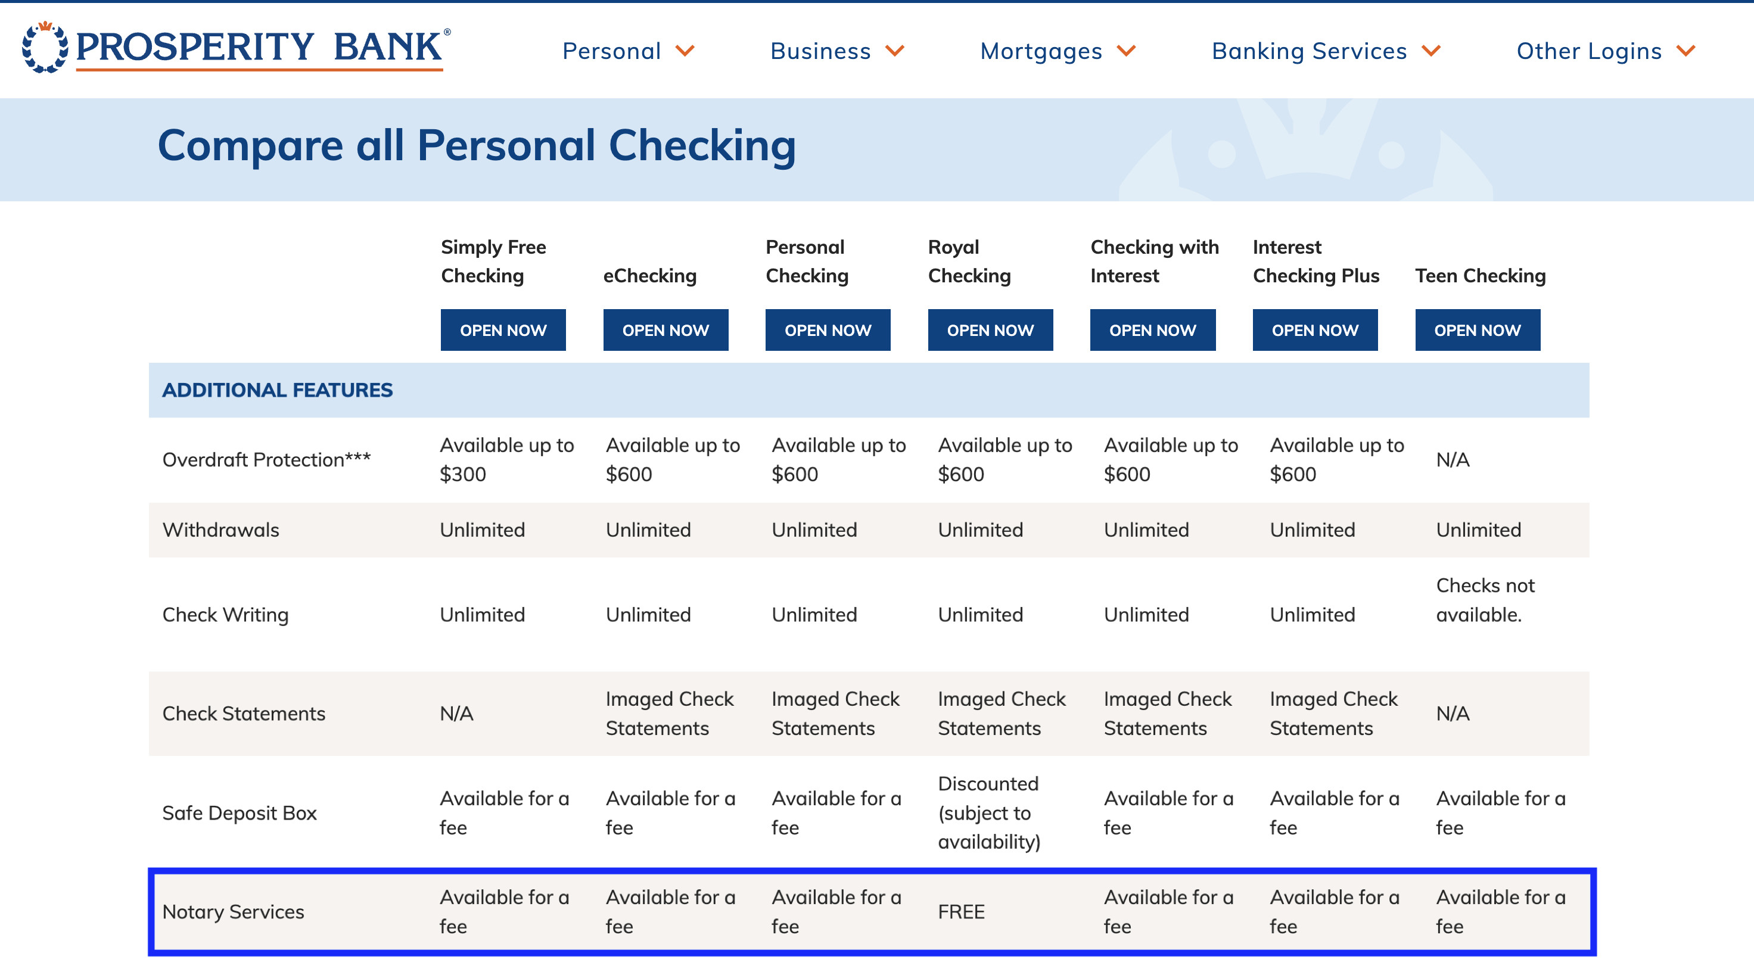Click the Interest Checking Plus column header
Screen dimensions: 1754x978
pos(1315,261)
